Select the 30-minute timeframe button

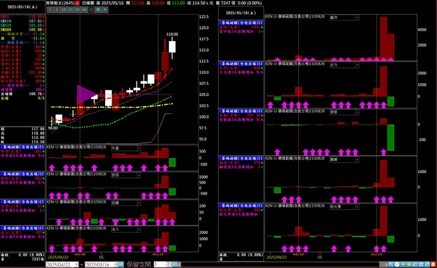pyautogui.click(x=77, y=10)
